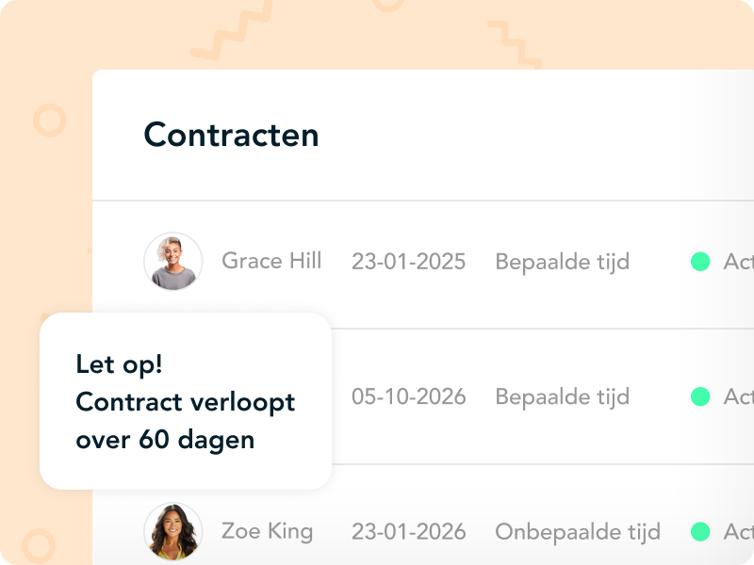Click the date 23-01-2025

(408, 262)
